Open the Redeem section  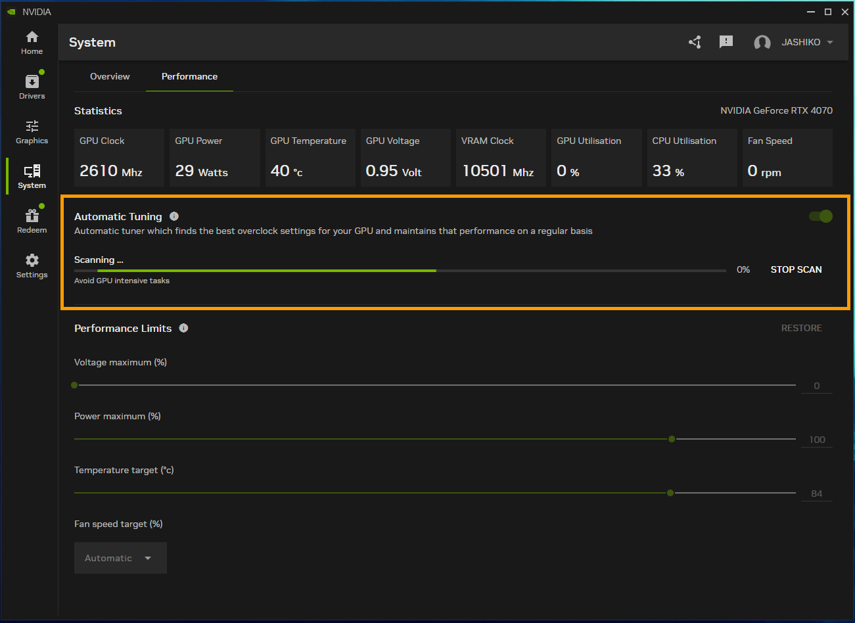32,221
